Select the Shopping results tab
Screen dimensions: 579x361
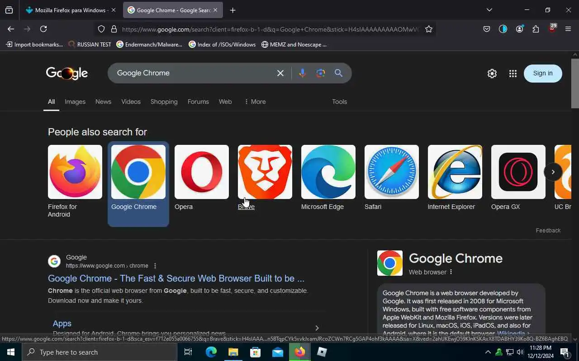click(164, 102)
